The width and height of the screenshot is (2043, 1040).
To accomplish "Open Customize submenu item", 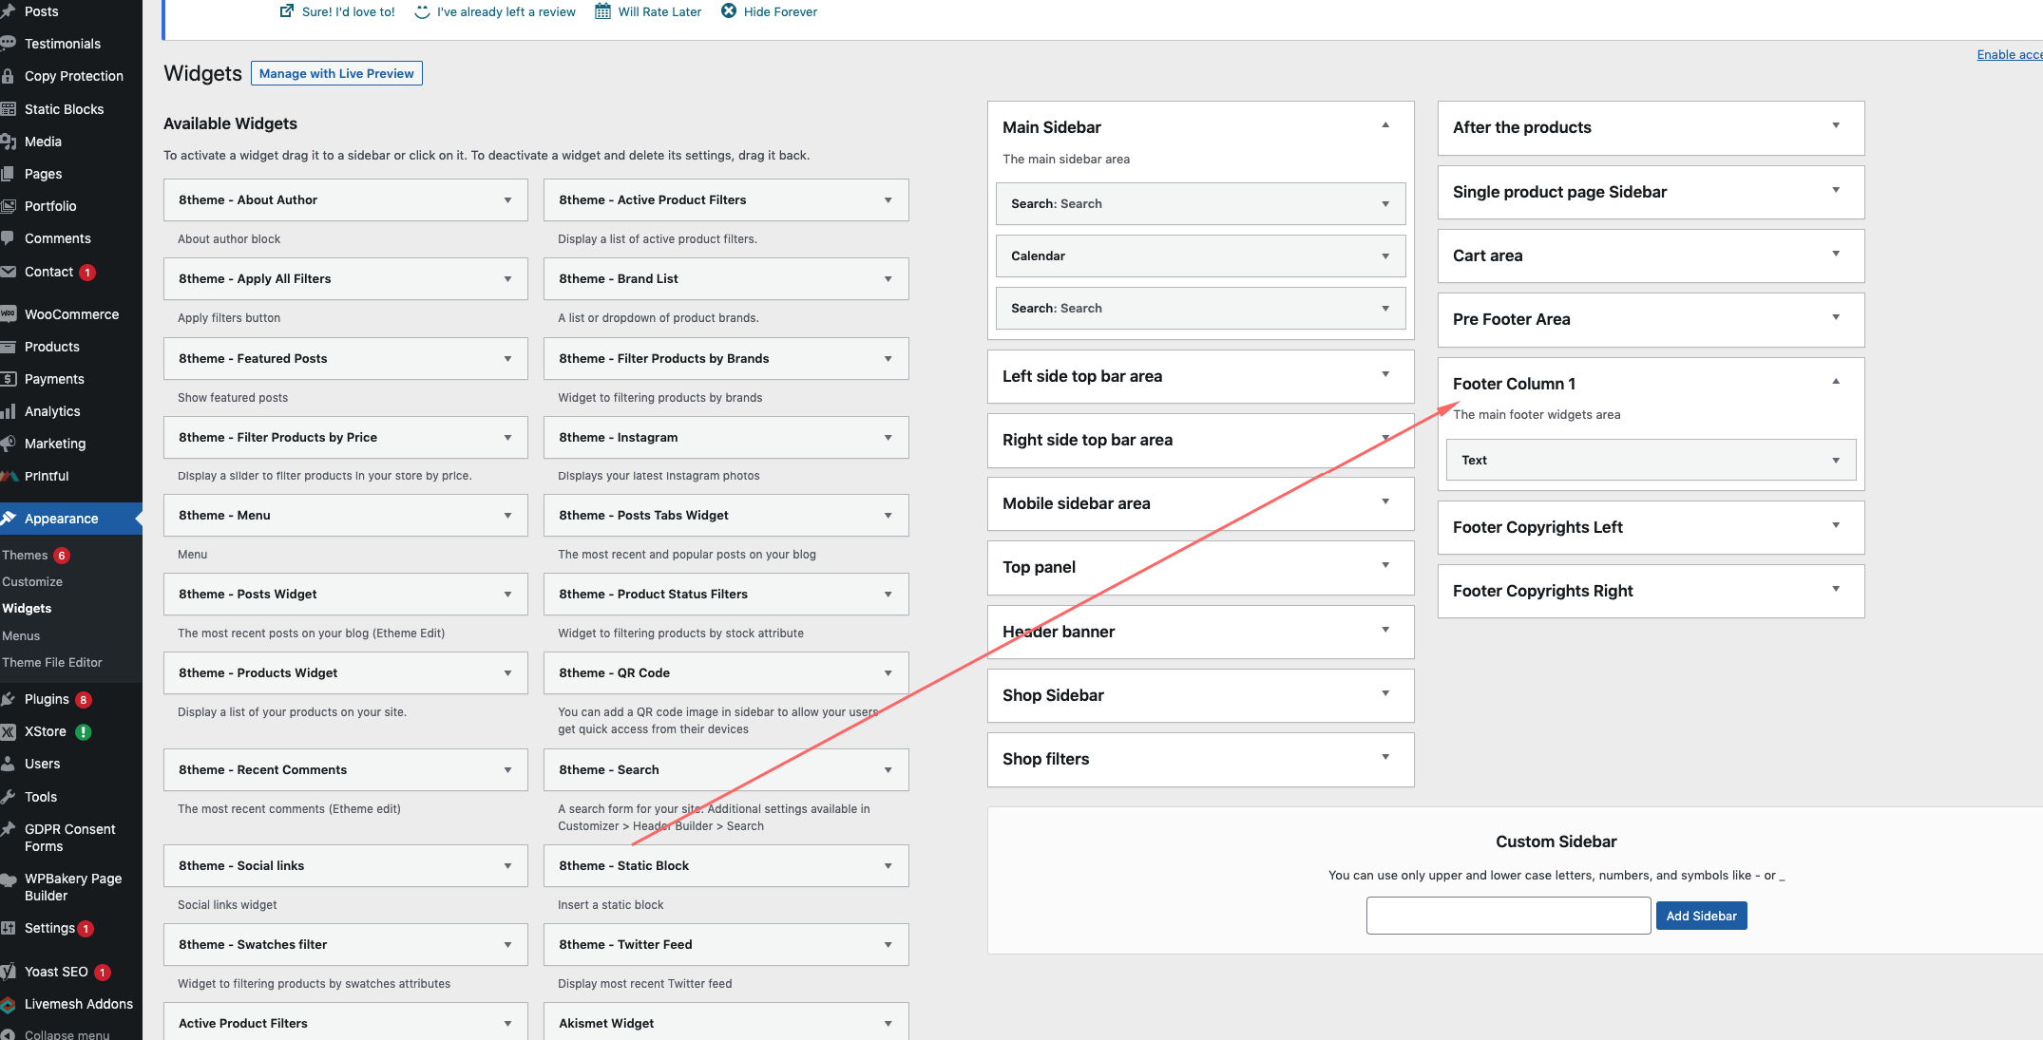I will click(32, 581).
